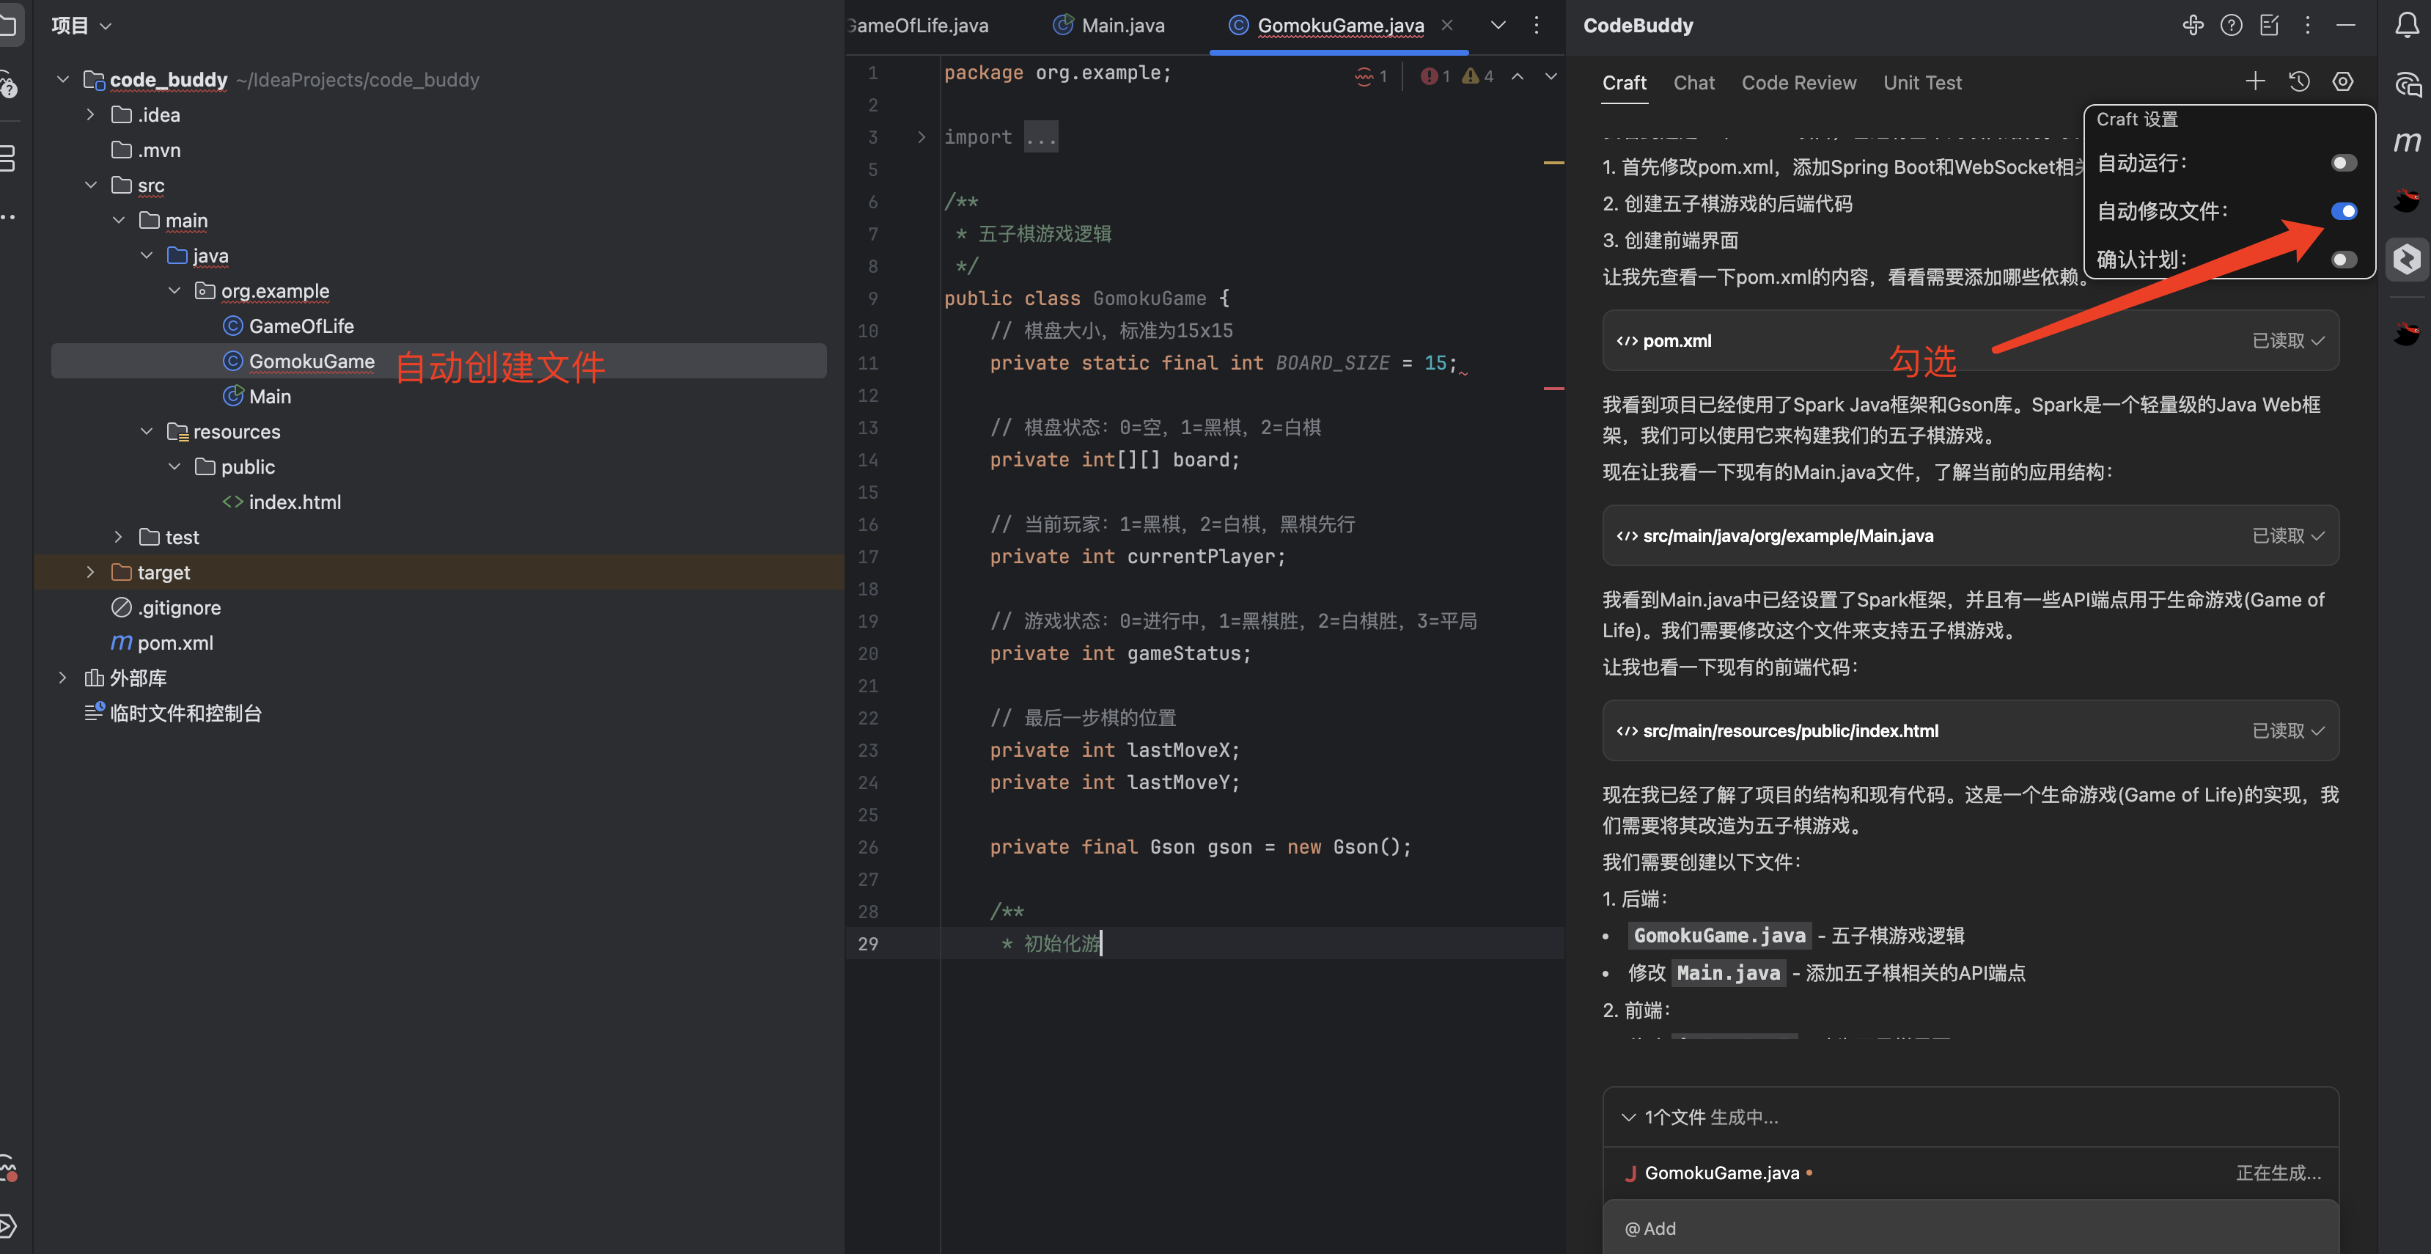Collapse the src folder

coord(91,185)
